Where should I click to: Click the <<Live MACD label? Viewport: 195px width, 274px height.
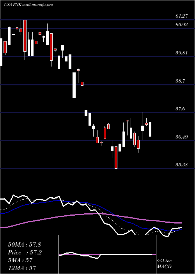point(164,264)
